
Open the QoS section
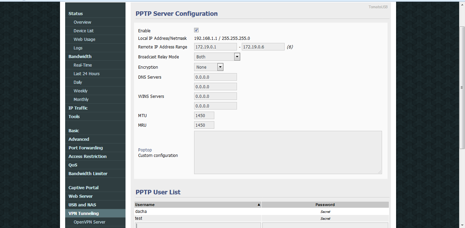pyautogui.click(x=95, y=165)
